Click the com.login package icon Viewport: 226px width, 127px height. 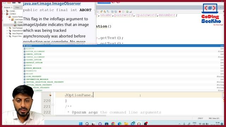coord(13,19)
